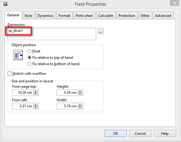
Task: Click the Cancel button
Action: point(140,133)
